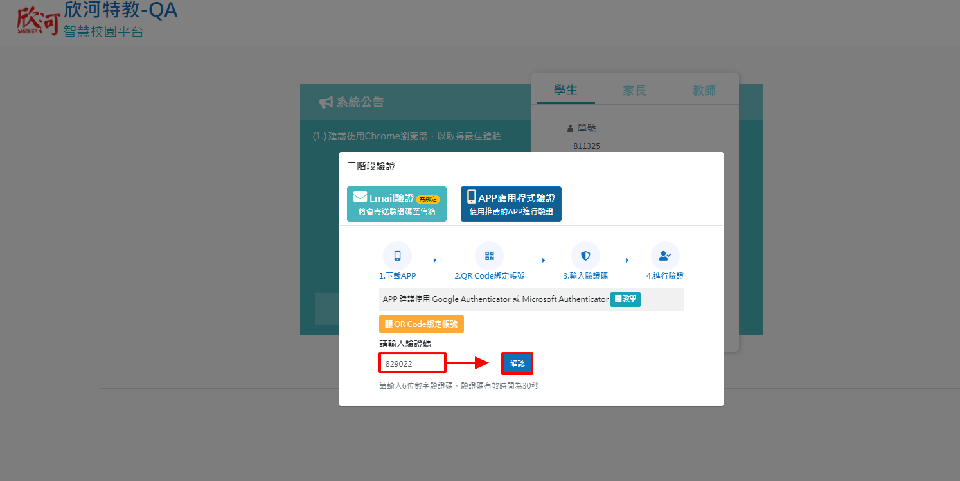960x481 pixels.
Task: Click the 2.QR Code綁定帳號 step label
Action: click(489, 276)
